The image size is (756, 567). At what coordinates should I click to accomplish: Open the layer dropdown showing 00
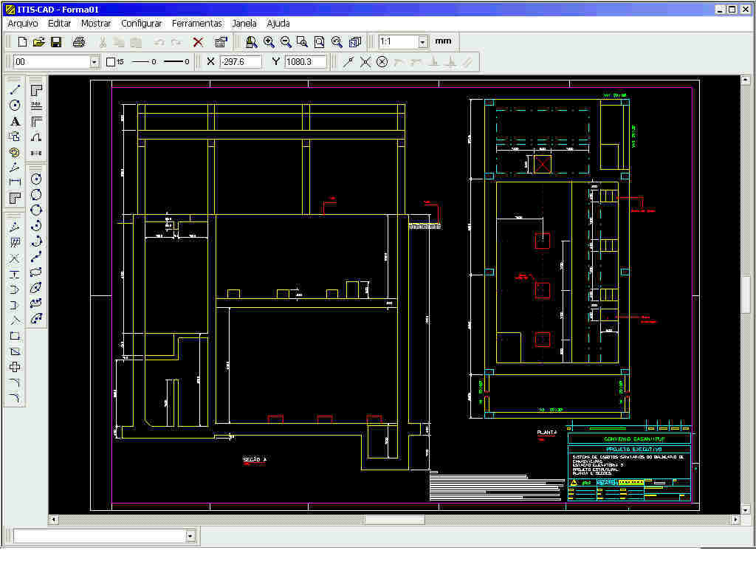click(94, 62)
